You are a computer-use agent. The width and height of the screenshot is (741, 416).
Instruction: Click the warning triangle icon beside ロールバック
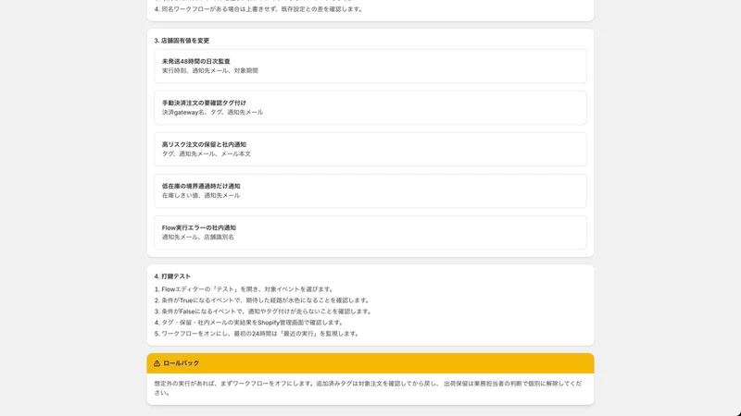(x=157, y=363)
